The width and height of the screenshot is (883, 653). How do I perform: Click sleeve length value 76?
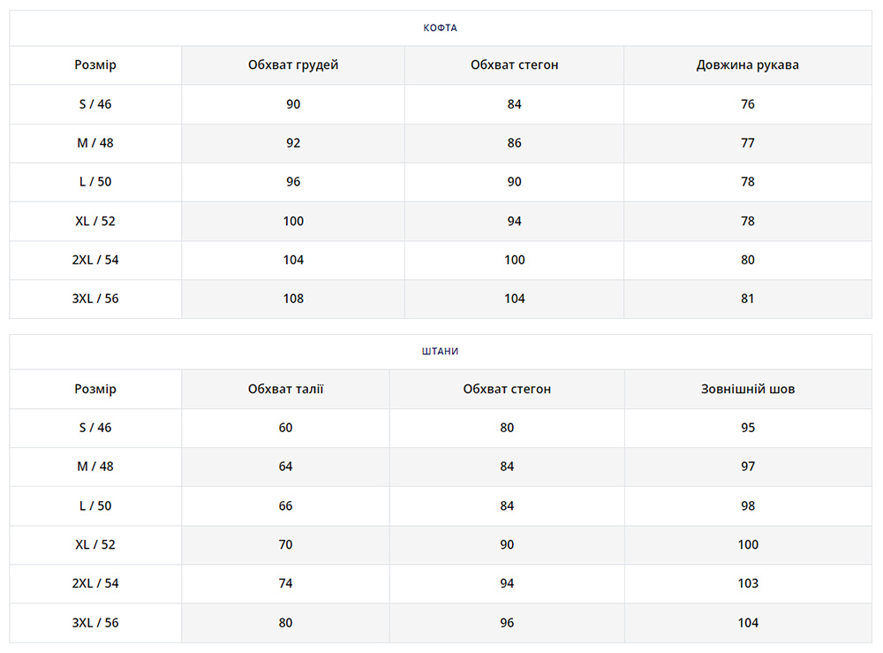click(747, 104)
